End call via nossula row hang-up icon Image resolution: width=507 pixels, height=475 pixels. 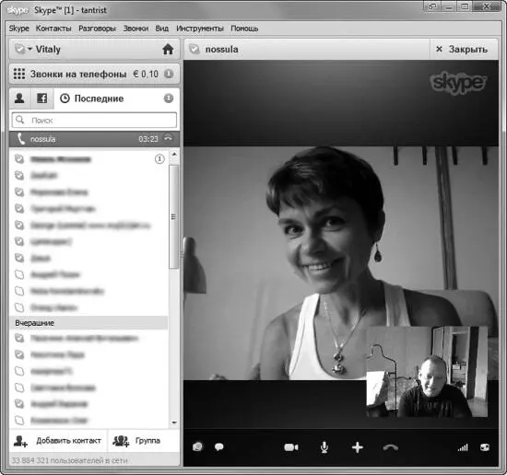click(168, 138)
